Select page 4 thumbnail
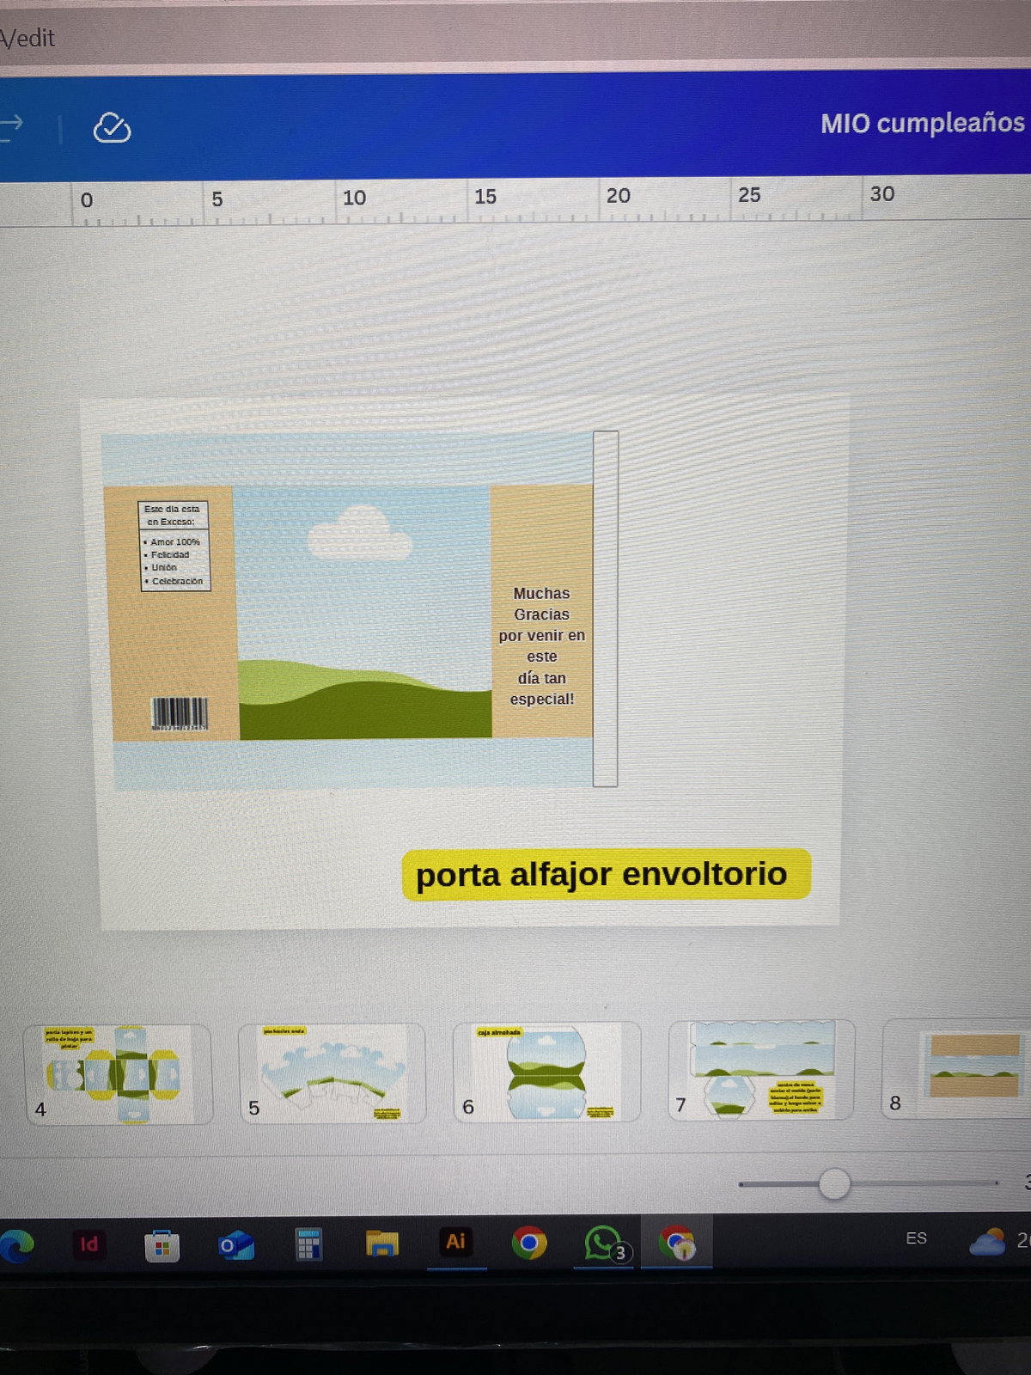Image resolution: width=1031 pixels, height=1375 pixels. (x=117, y=1073)
